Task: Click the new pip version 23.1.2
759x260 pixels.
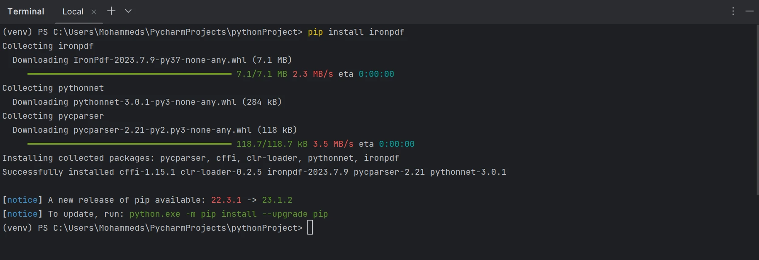Action: [277, 200]
